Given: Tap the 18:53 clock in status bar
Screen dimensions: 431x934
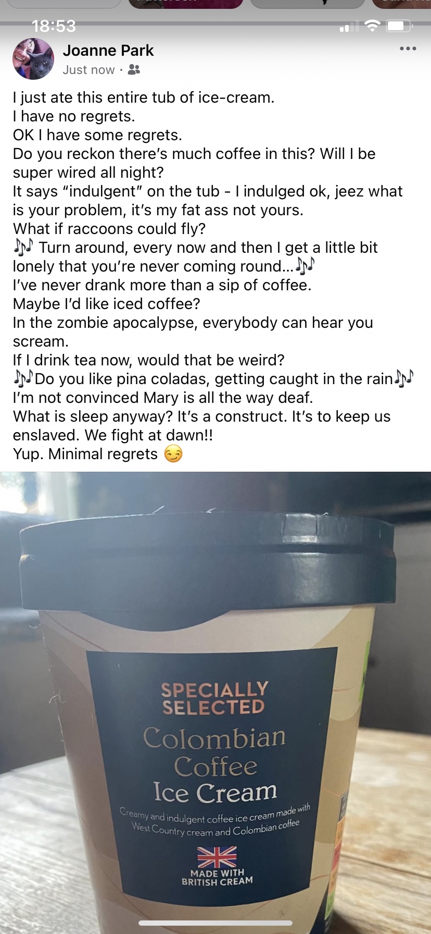Looking at the screenshot, I should coord(54,26).
